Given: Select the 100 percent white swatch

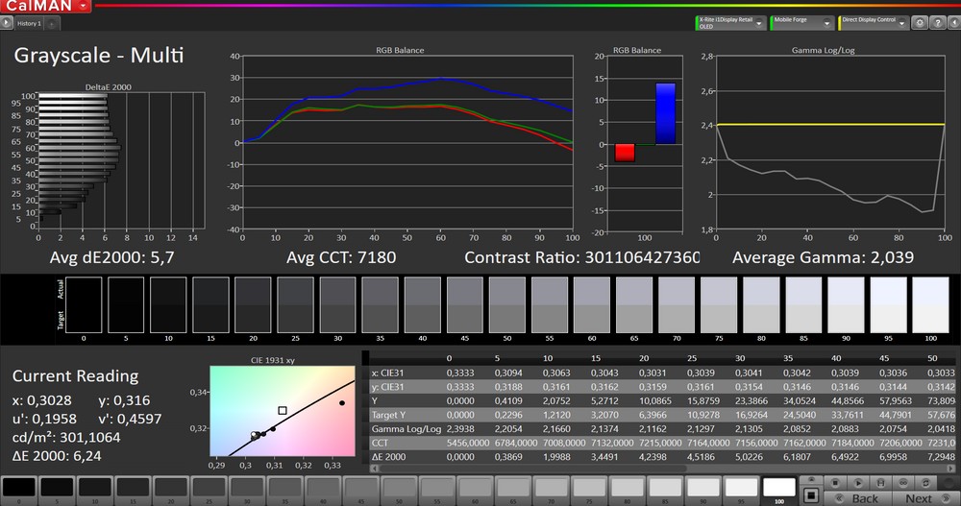Looking at the screenshot, I should click(779, 489).
